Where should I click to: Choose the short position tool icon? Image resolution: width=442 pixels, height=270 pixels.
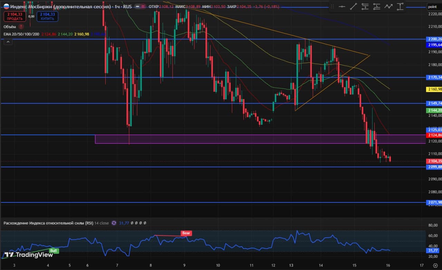pos(365,7)
